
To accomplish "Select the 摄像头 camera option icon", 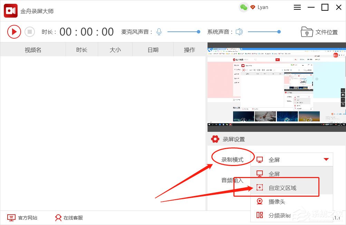I will (x=260, y=202).
